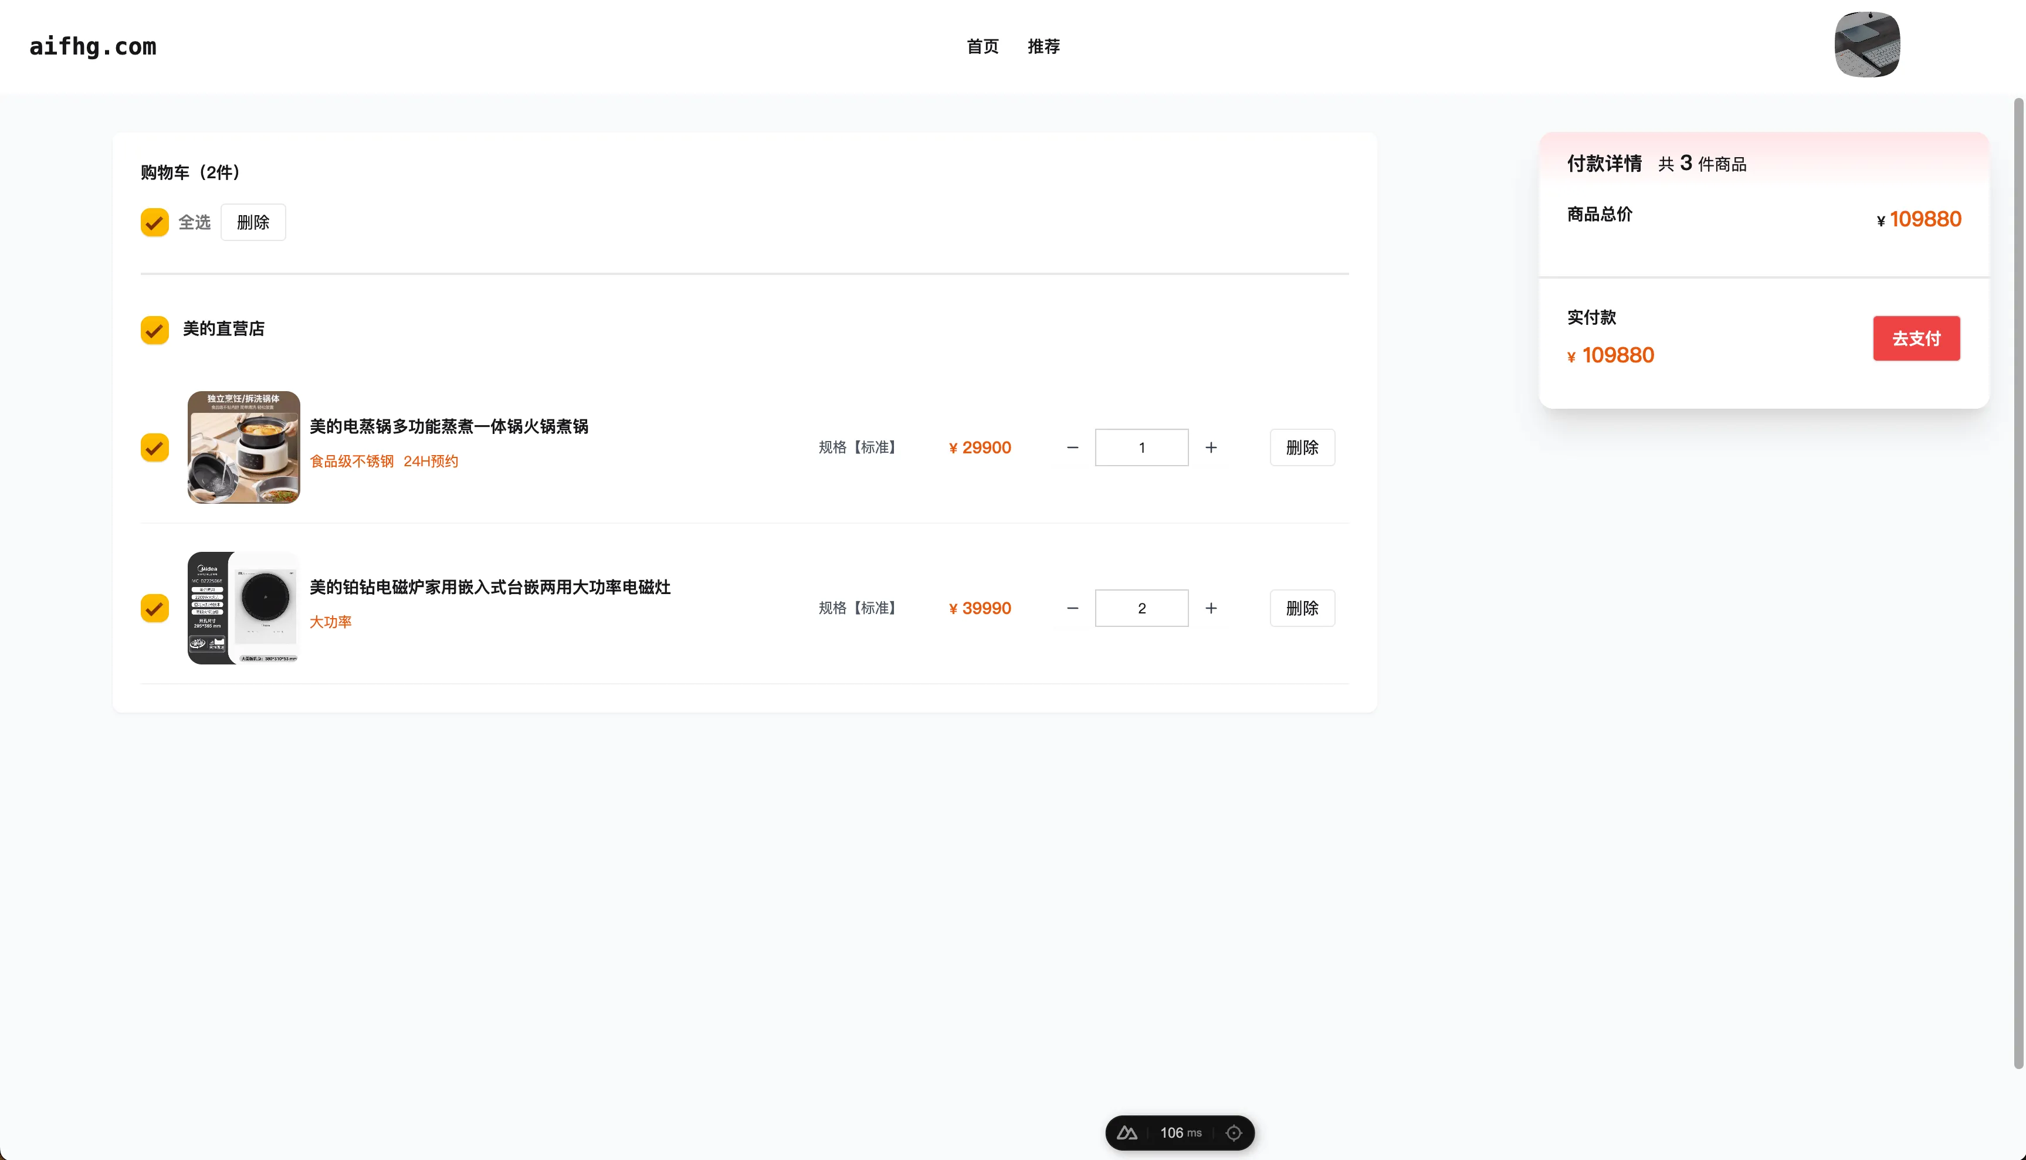2026x1160 pixels.
Task: Click the induction cooker quantity input field
Action: (1141, 608)
